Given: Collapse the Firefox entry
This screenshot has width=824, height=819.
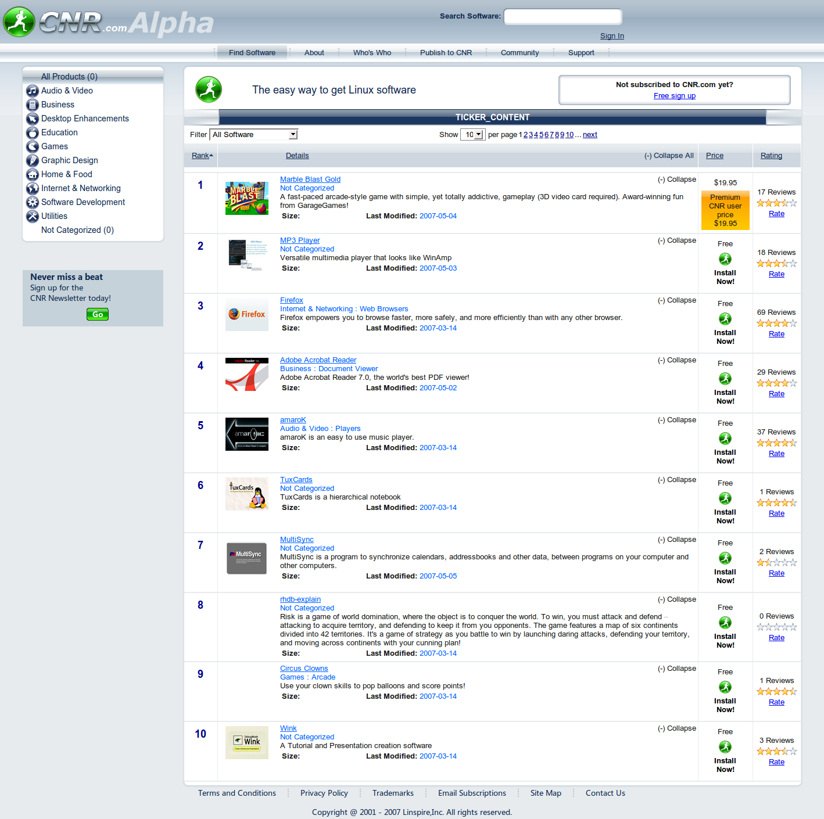Looking at the screenshot, I should point(677,300).
